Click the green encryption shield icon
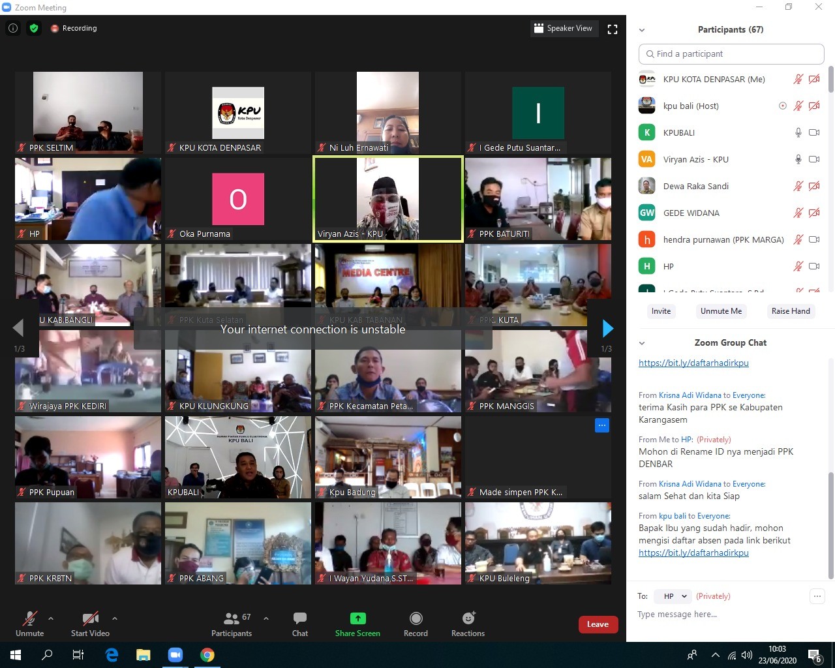This screenshot has height=668, width=835. 34,28
